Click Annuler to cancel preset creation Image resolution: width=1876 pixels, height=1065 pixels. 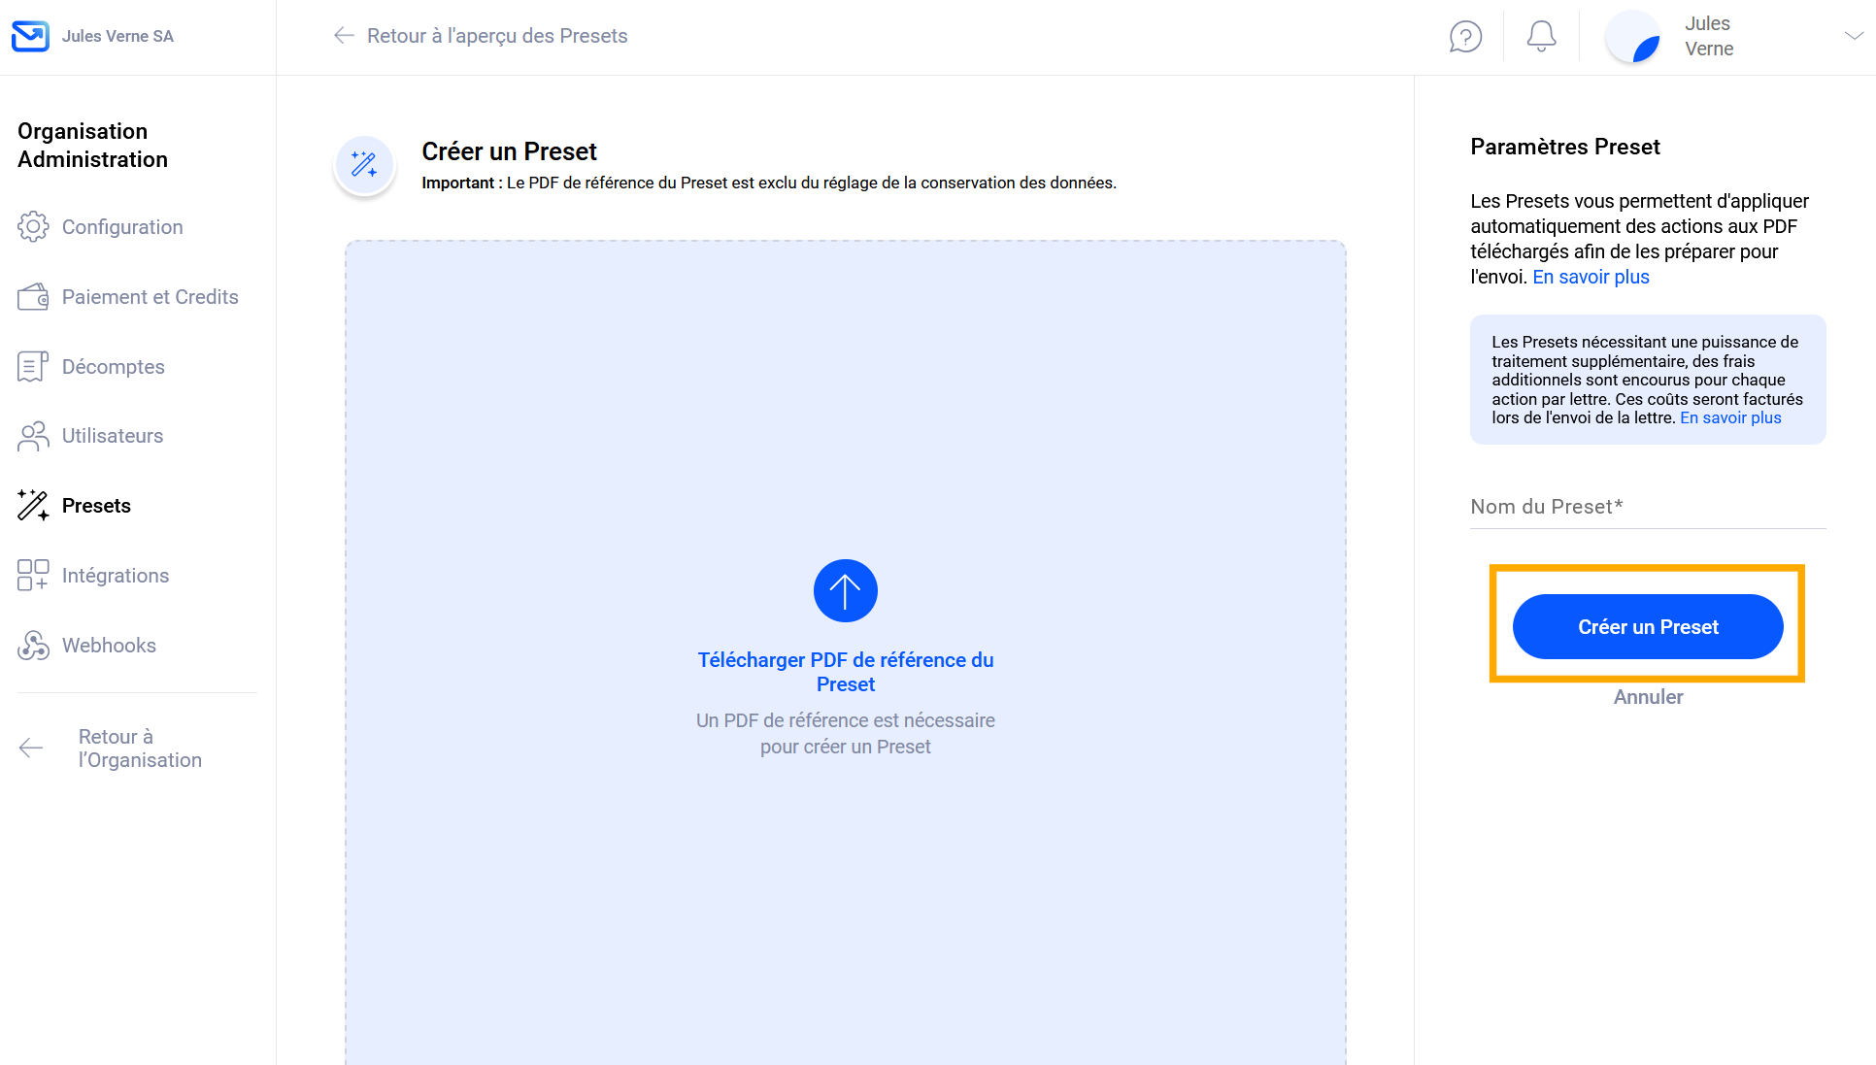coord(1648,697)
